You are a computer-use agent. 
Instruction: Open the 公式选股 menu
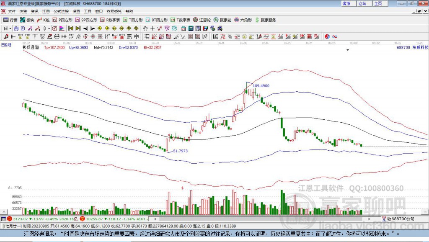(x=61, y=11)
